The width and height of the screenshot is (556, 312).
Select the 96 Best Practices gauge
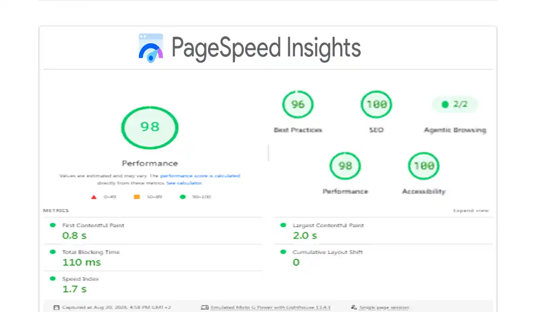coord(297,104)
